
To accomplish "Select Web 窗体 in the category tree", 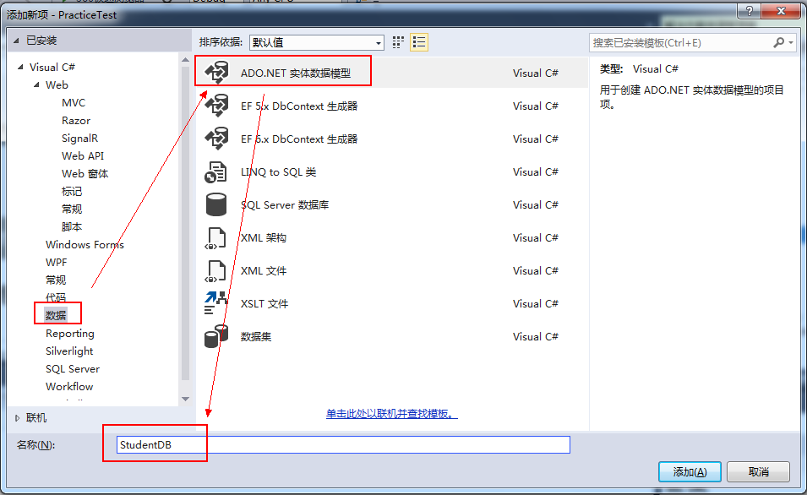I will coord(85,173).
